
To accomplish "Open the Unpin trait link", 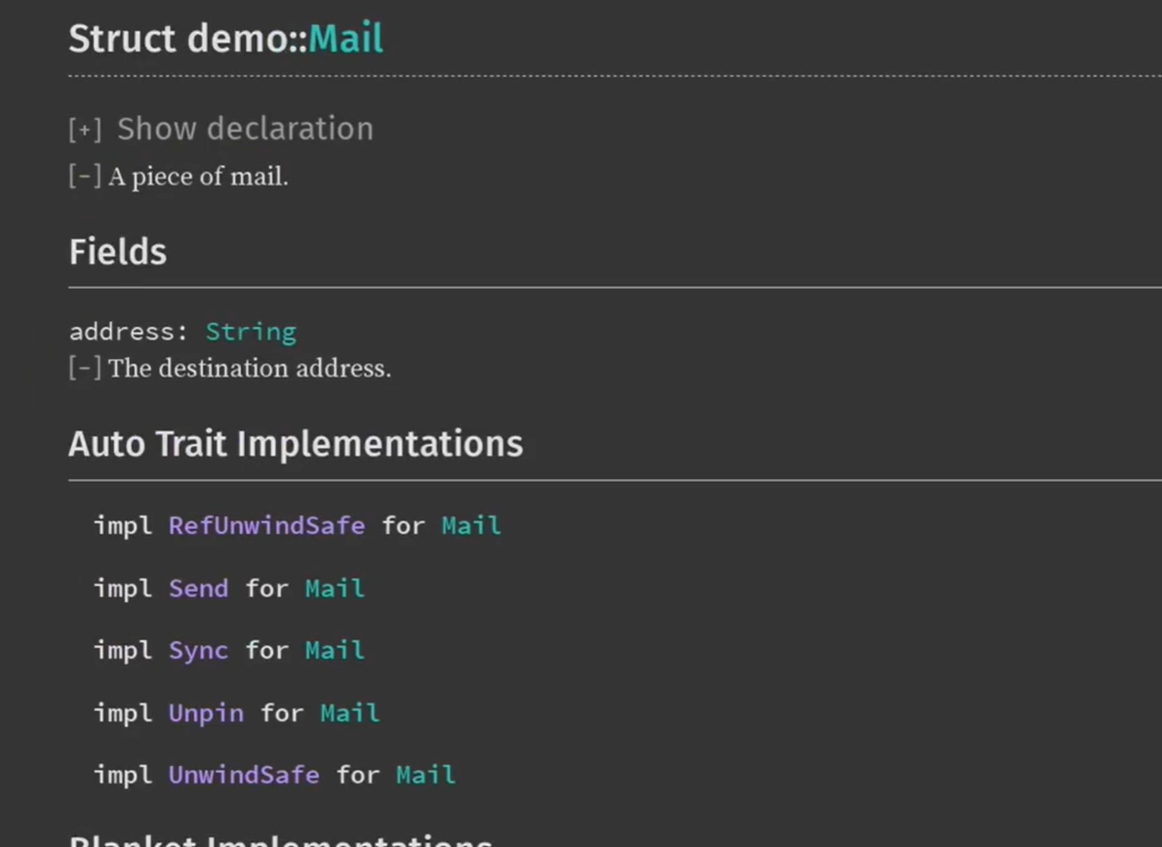I will tap(206, 713).
